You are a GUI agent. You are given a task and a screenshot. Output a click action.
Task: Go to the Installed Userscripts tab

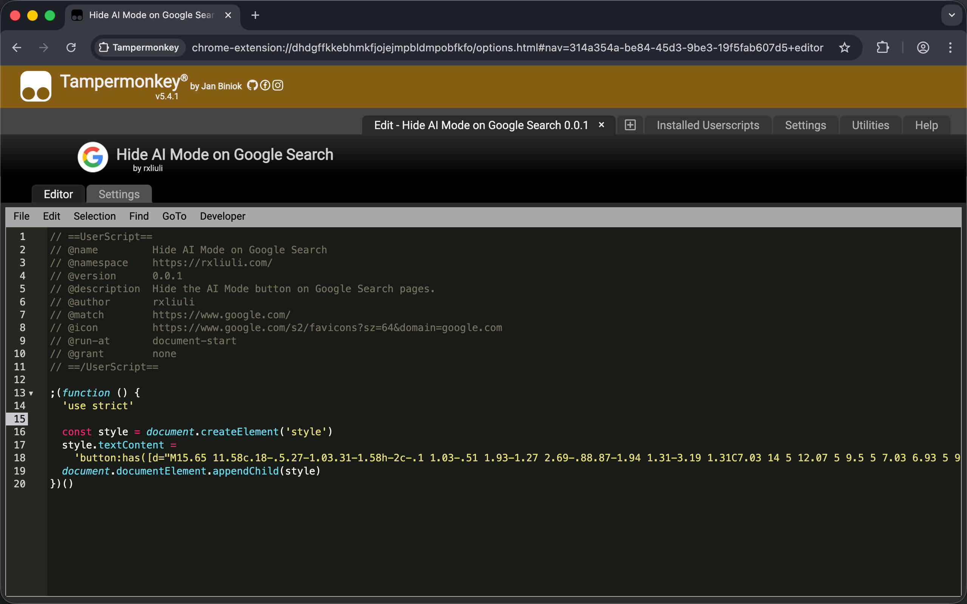(x=707, y=125)
